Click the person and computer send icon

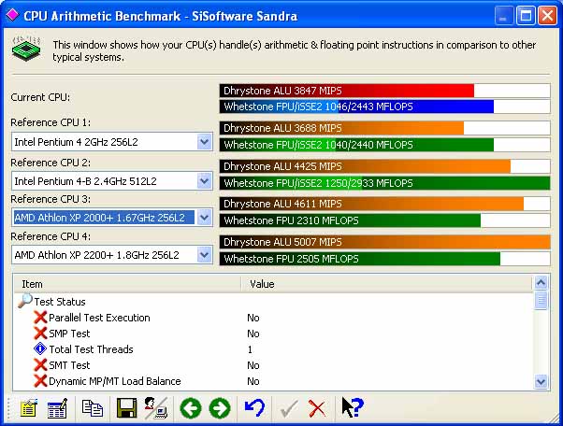click(x=156, y=408)
